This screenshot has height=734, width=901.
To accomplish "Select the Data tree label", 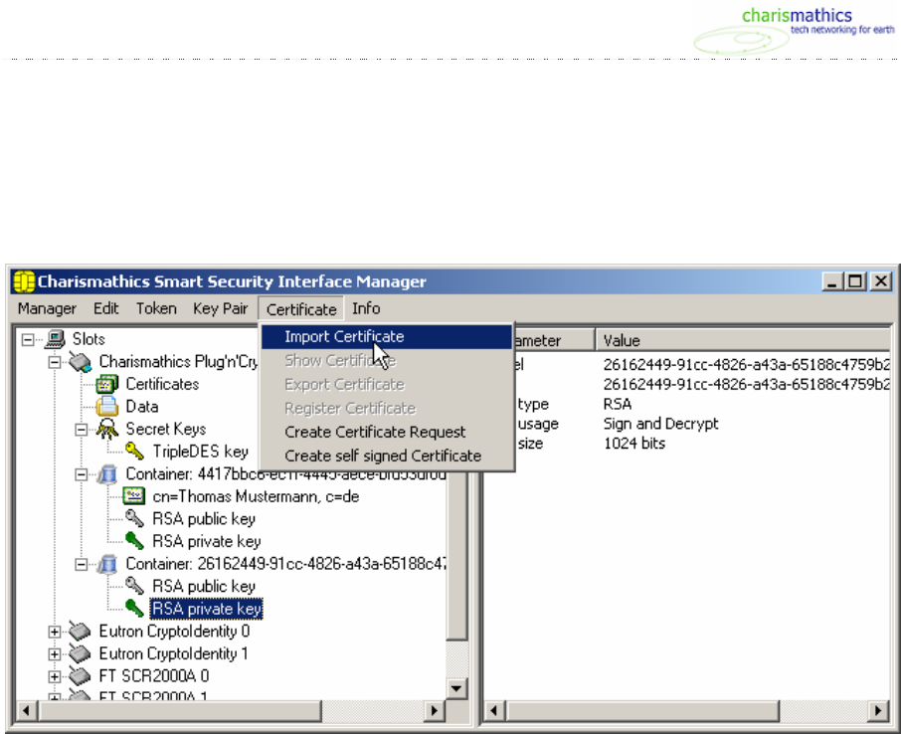I will pyautogui.click(x=142, y=407).
